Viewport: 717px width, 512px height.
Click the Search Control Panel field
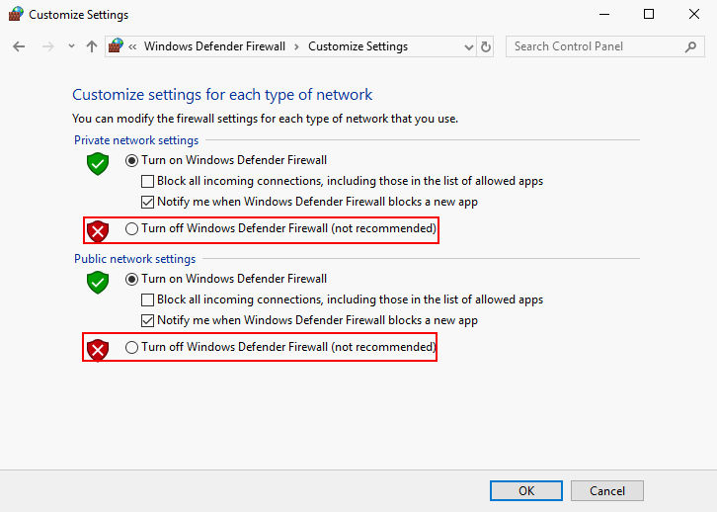click(x=605, y=46)
